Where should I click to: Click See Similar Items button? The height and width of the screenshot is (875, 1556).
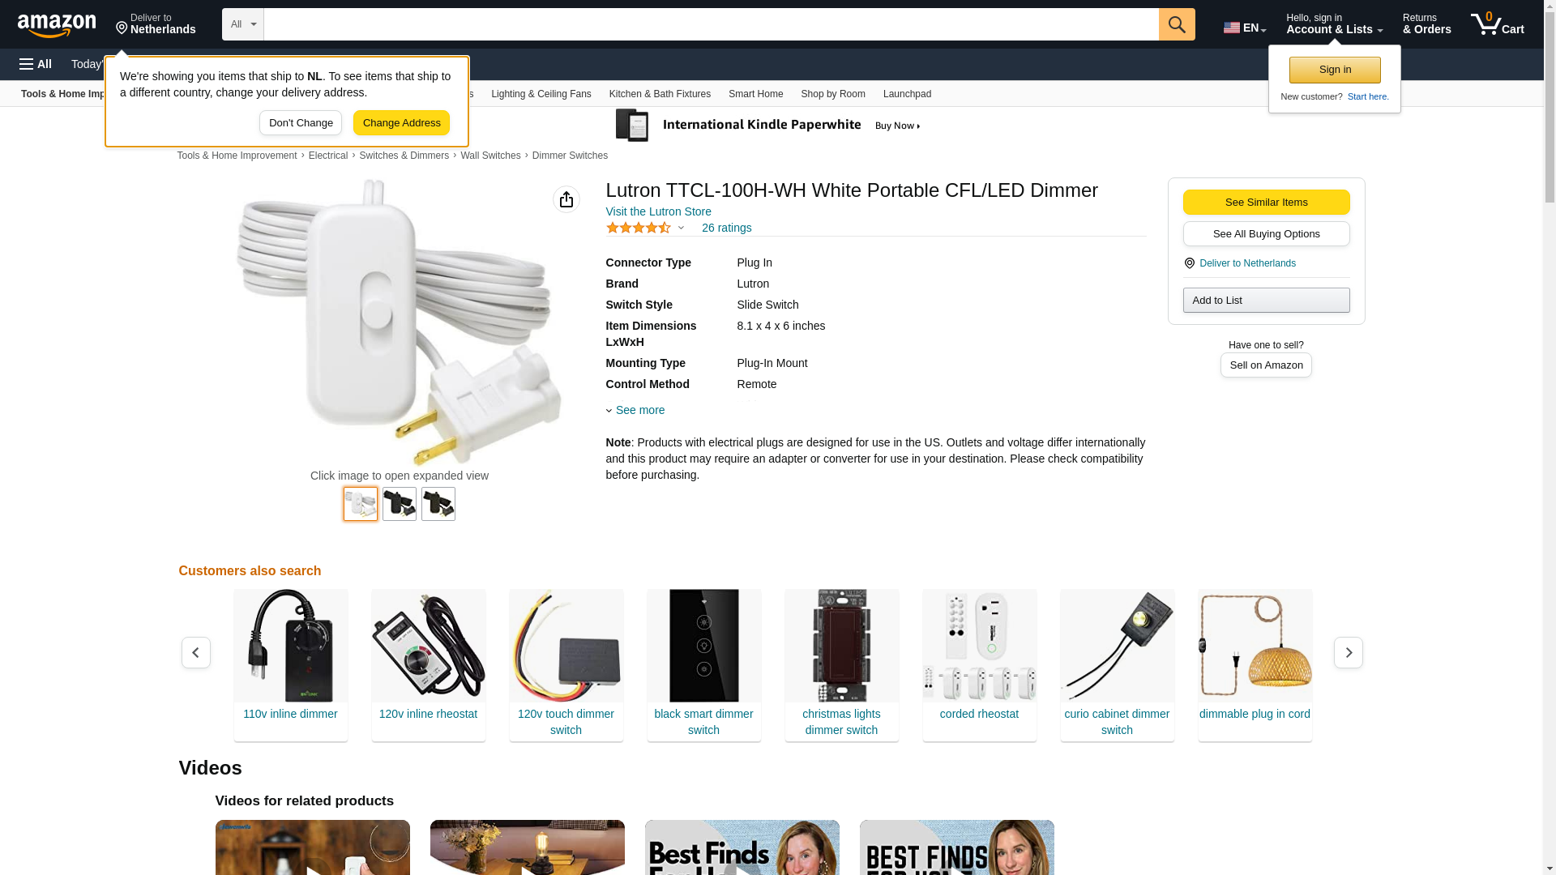1266,203
